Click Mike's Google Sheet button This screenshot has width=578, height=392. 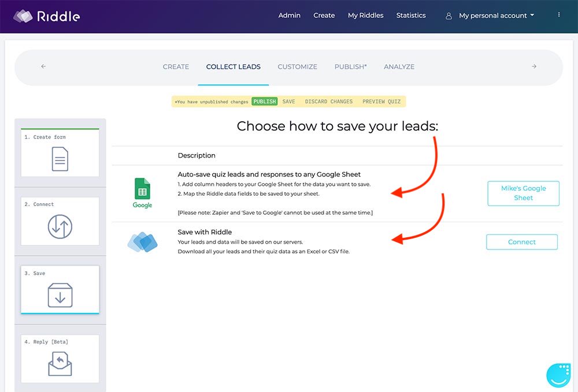(524, 193)
